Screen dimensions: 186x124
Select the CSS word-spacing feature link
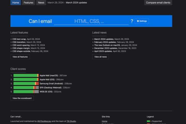click(x=21, y=45)
